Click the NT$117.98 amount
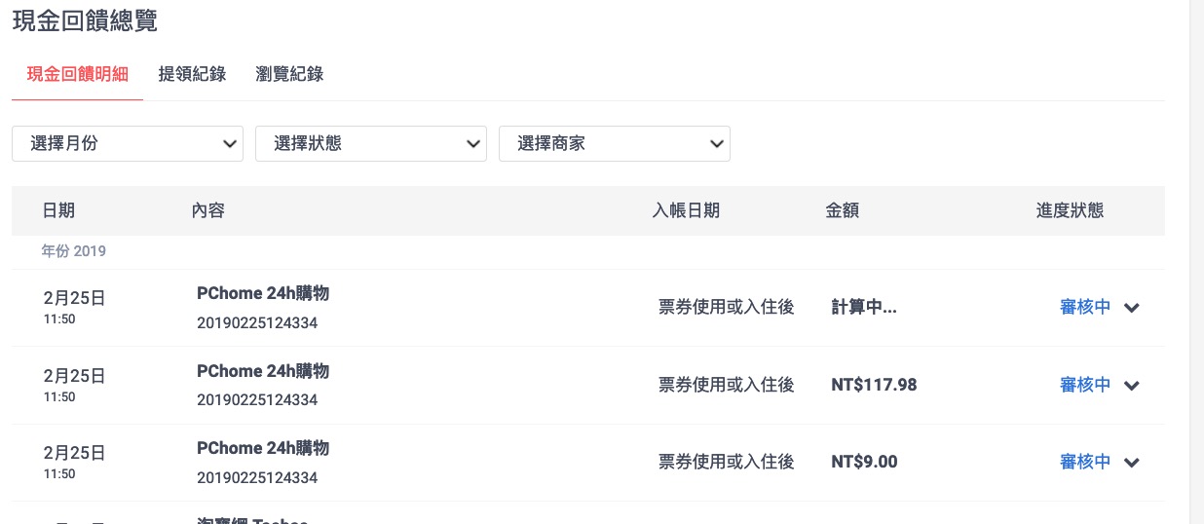This screenshot has height=524, width=1204. (x=874, y=385)
